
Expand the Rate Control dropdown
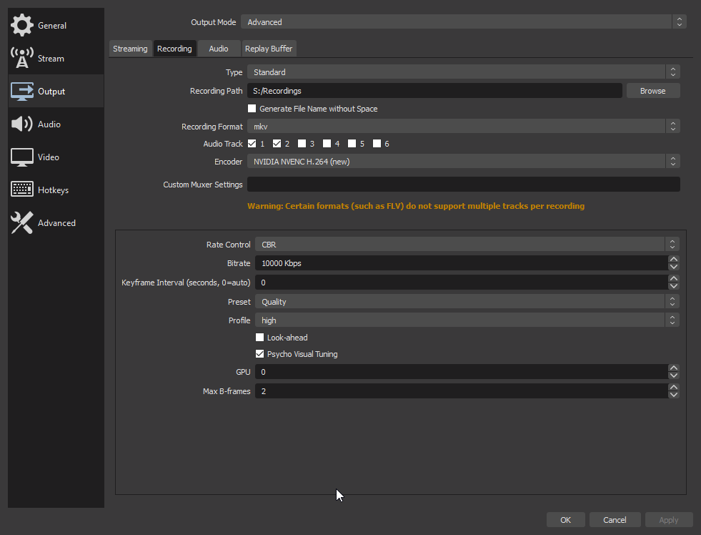point(466,245)
